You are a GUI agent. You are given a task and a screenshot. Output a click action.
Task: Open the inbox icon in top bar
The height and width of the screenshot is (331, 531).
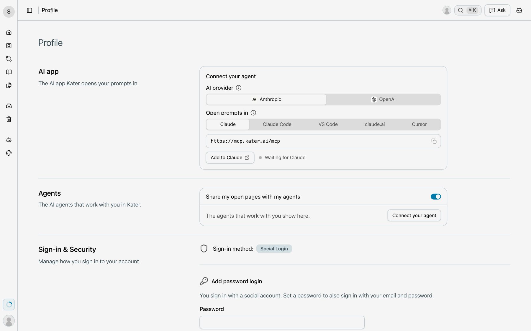click(x=519, y=10)
